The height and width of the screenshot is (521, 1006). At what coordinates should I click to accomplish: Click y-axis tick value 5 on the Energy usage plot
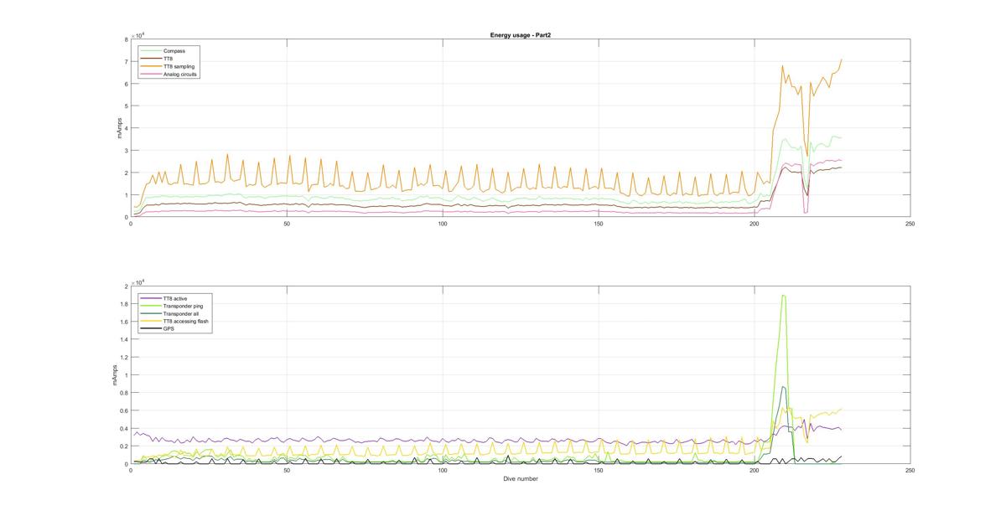126,106
